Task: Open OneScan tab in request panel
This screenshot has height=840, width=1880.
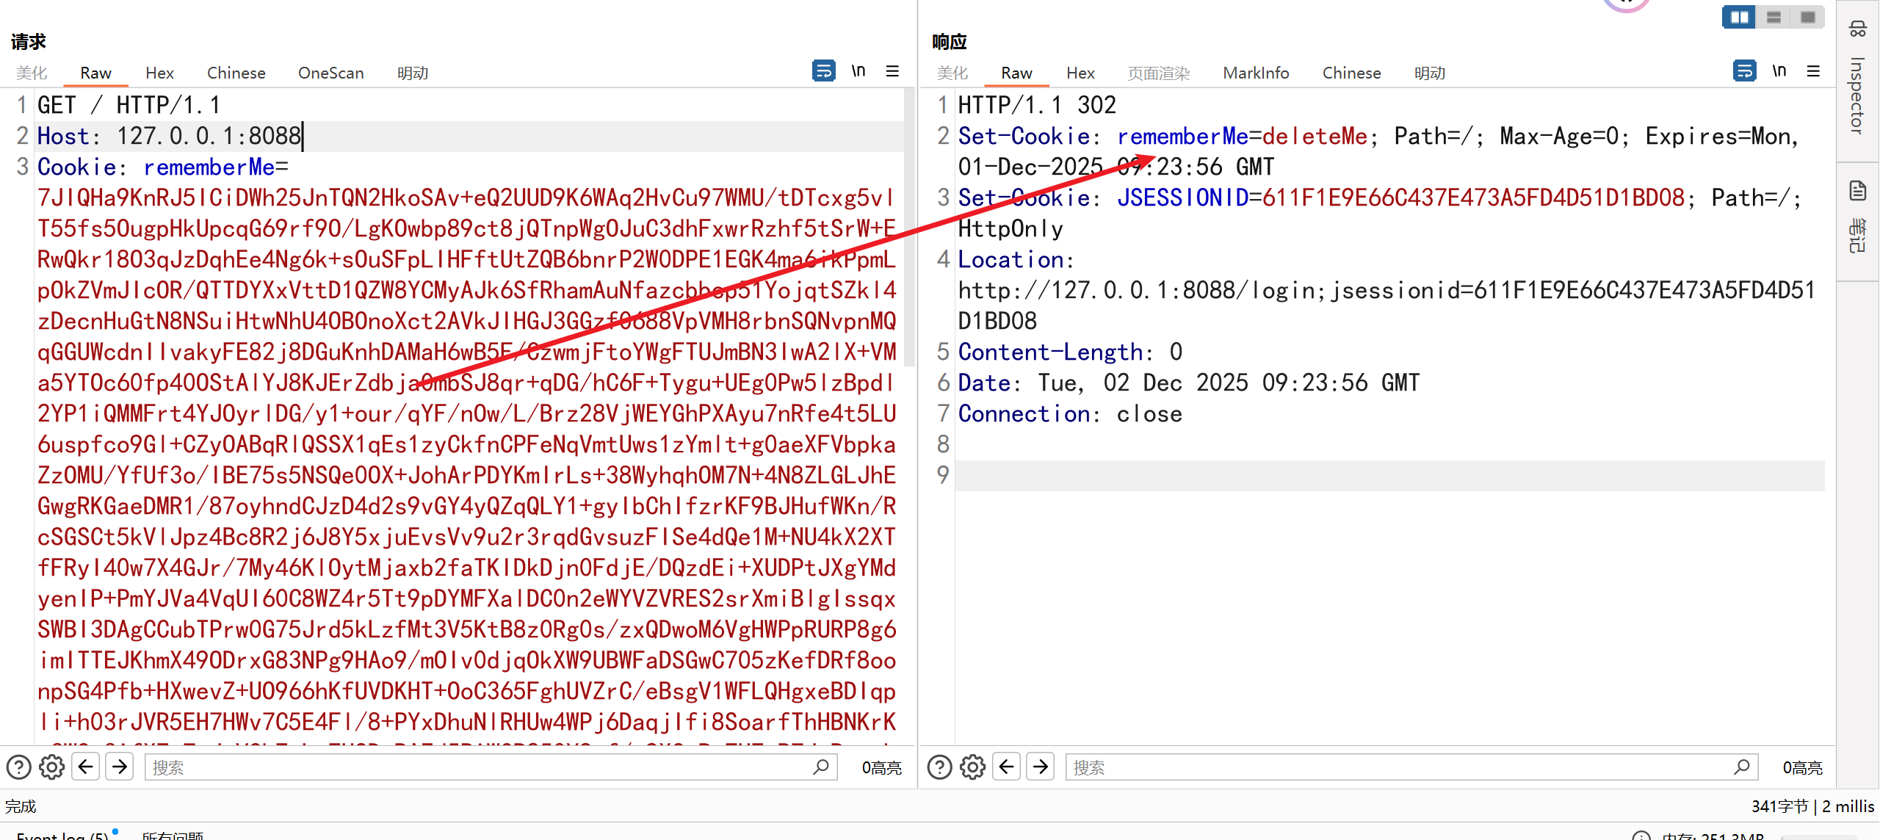Action: [330, 73]
